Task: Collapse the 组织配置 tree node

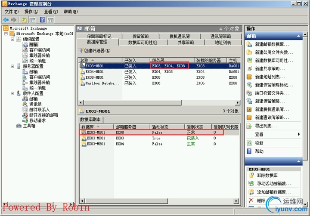Action: pyautogui.click(x=12, y=39)
